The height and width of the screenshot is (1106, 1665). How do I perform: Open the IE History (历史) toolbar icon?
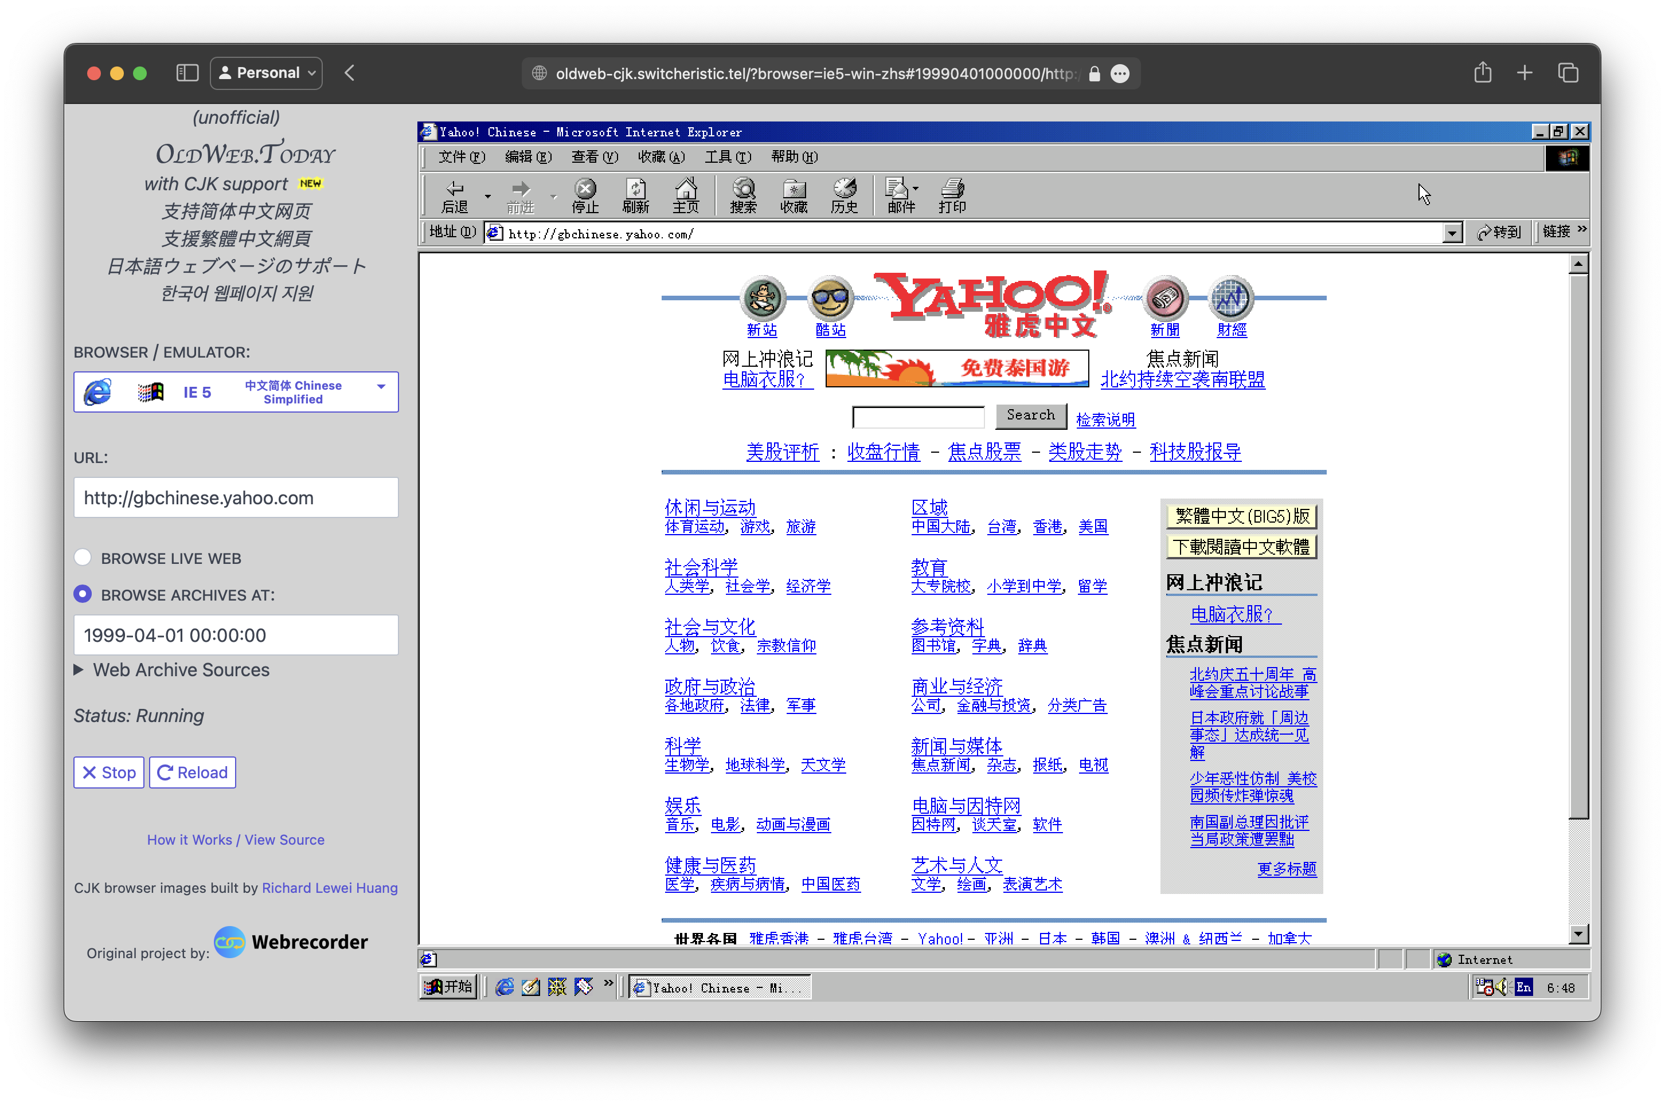pyautogui.click(x=844, y=194)
